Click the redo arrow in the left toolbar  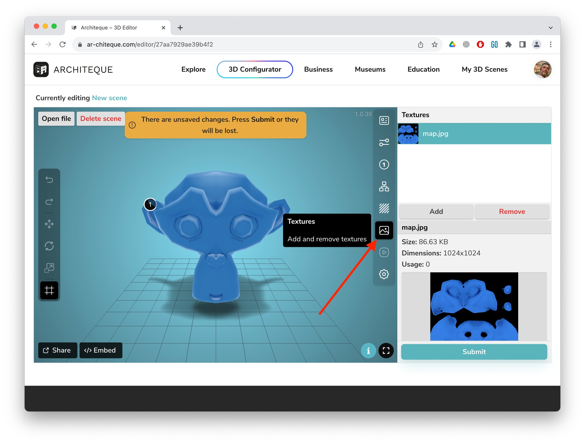pos(49,202)
